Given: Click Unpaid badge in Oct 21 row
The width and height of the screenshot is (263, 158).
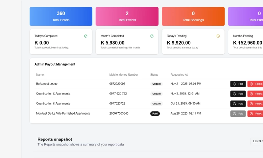Looking at the screenshot, I should [x=156, y=104].
